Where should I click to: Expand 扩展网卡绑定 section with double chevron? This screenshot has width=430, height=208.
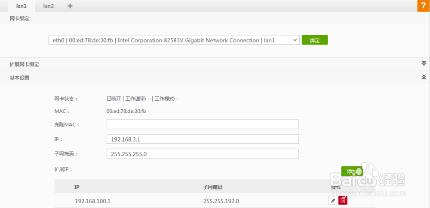point(424,64)
